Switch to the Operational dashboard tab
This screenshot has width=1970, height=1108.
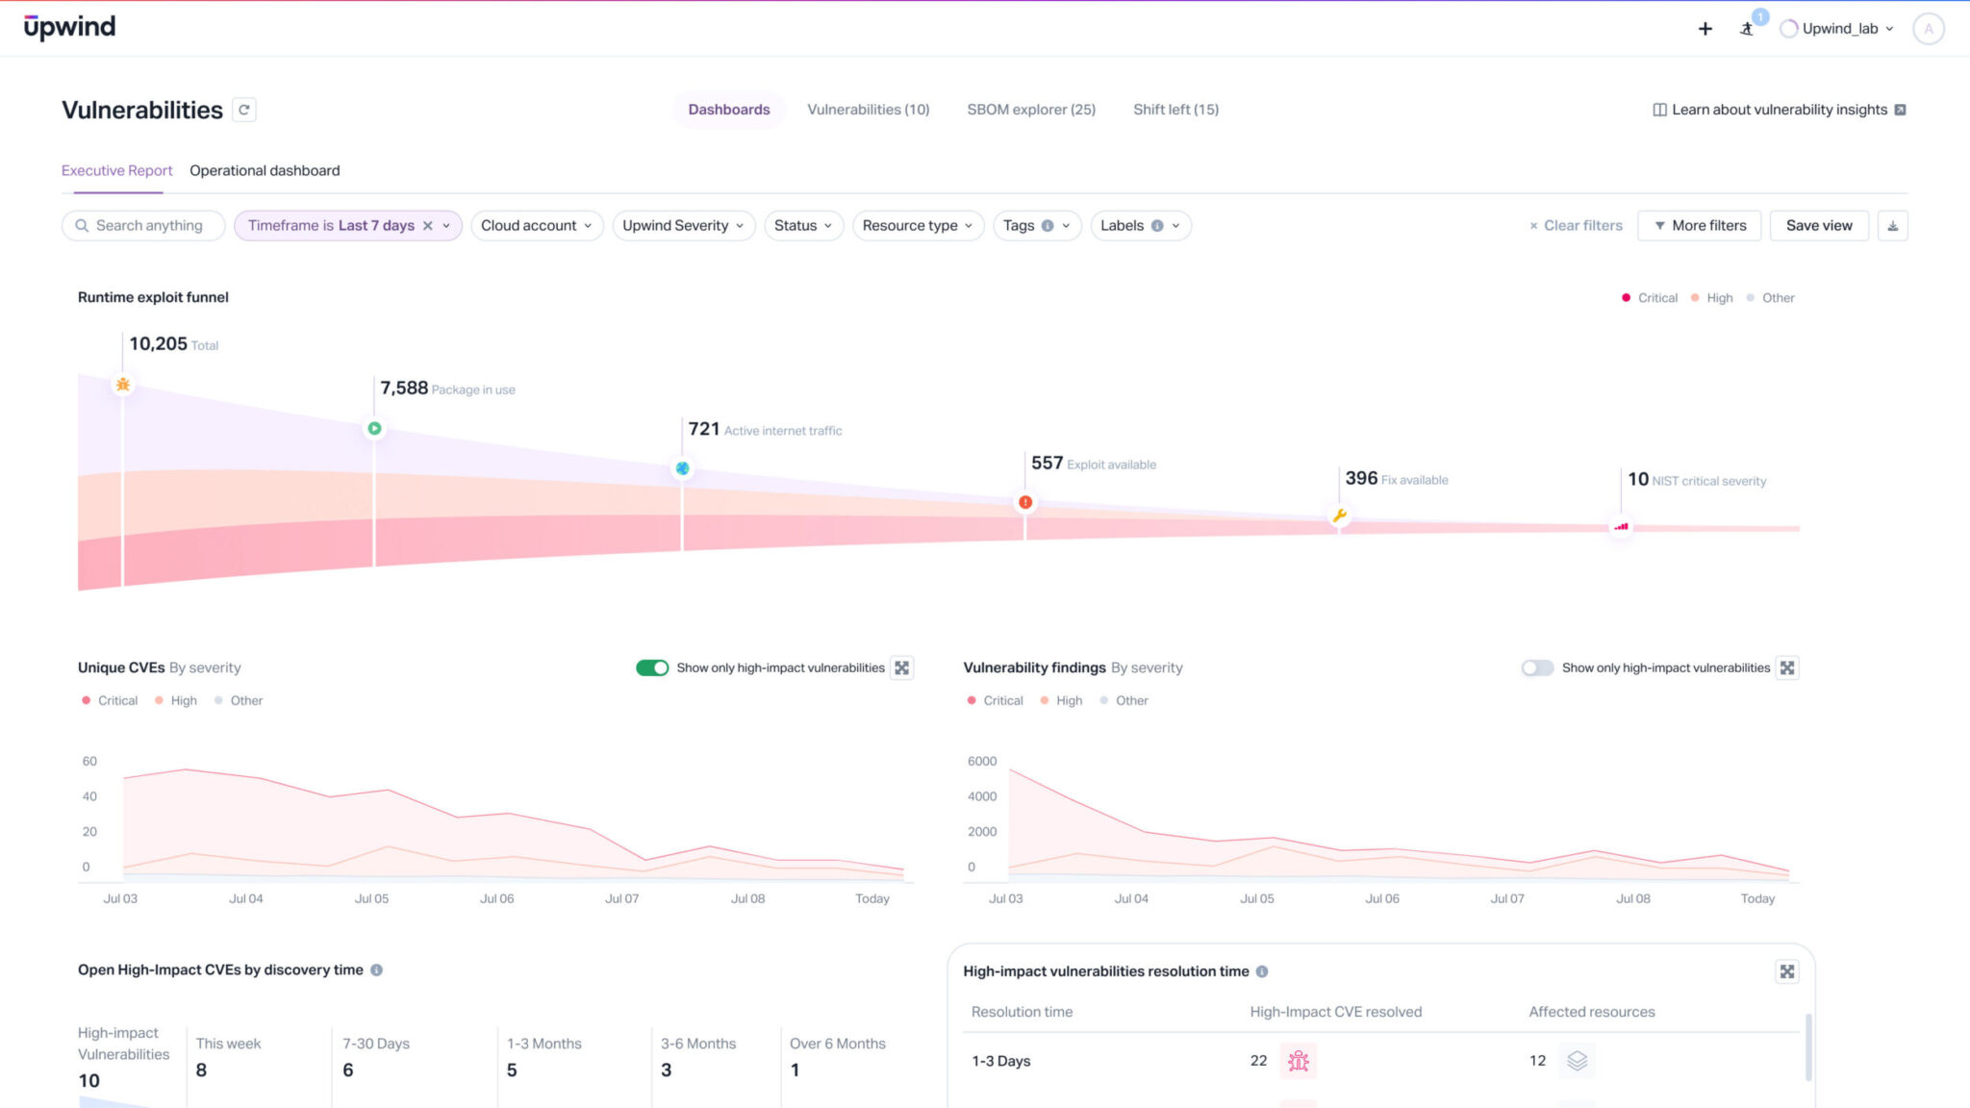(265, 170)
